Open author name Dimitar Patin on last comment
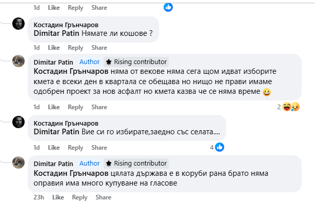Viewport: 315px width, 203px height. click(x=53, y=164)
